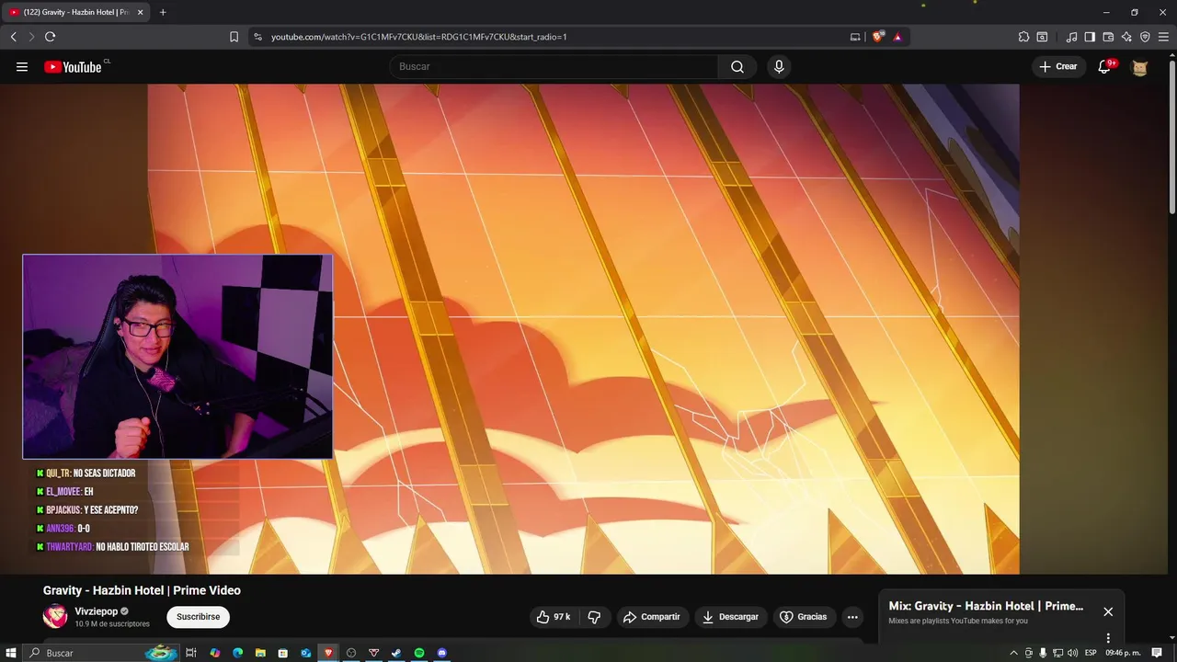This screenshot has height=662, width=1177.
Task: Click the video player area
Action: coord(583,329)
